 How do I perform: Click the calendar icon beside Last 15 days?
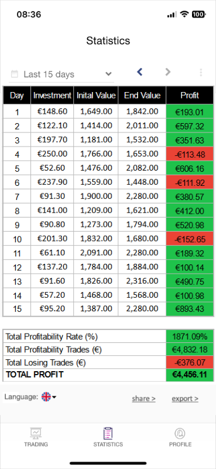[x=14, y=74]
